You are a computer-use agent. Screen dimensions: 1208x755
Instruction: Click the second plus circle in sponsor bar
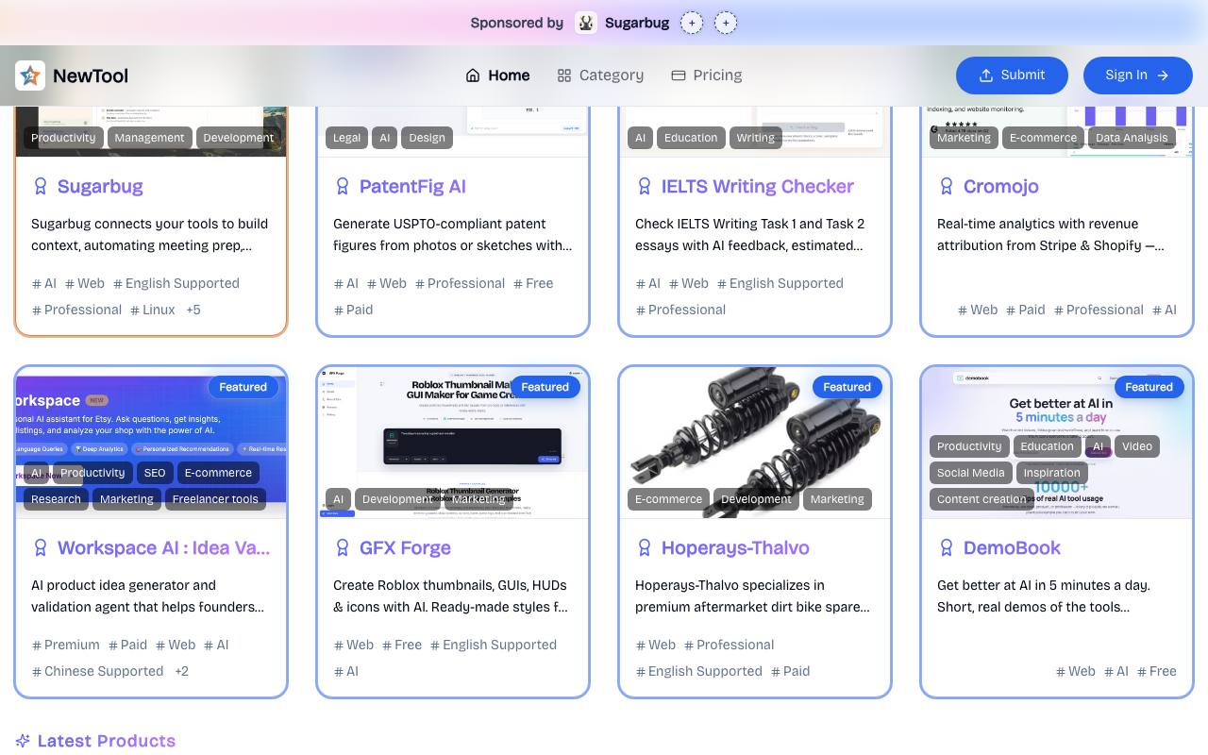pyautogui.click(x=726, y=23)
